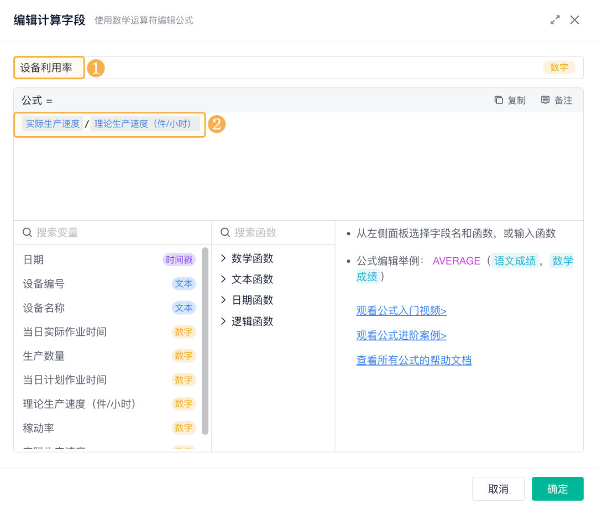The width and height of the screenshot is (597, 509).
Task: Click the 时间戳 tag beside 日期
Action: coord(179,260)
